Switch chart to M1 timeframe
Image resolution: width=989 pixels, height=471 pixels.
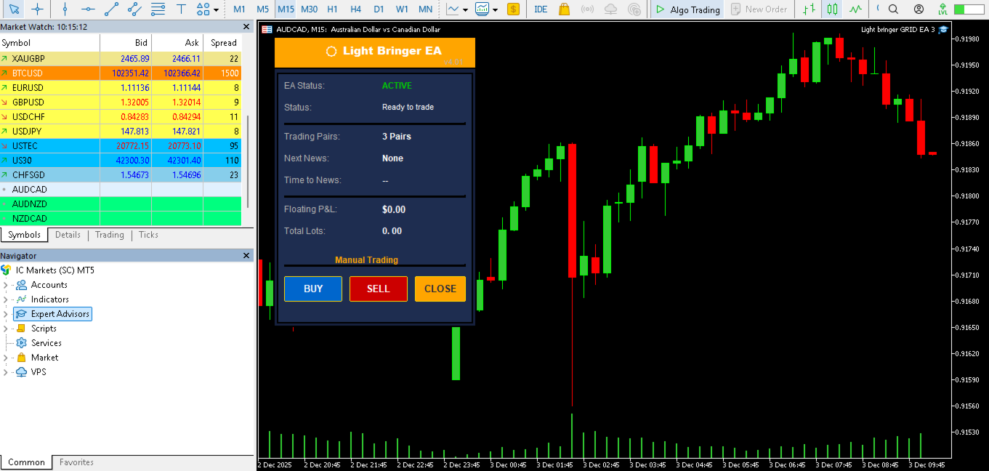click(239, 9)
